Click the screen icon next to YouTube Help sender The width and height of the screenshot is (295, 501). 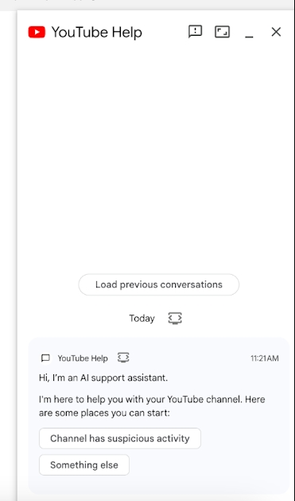[x=123, y=358]
